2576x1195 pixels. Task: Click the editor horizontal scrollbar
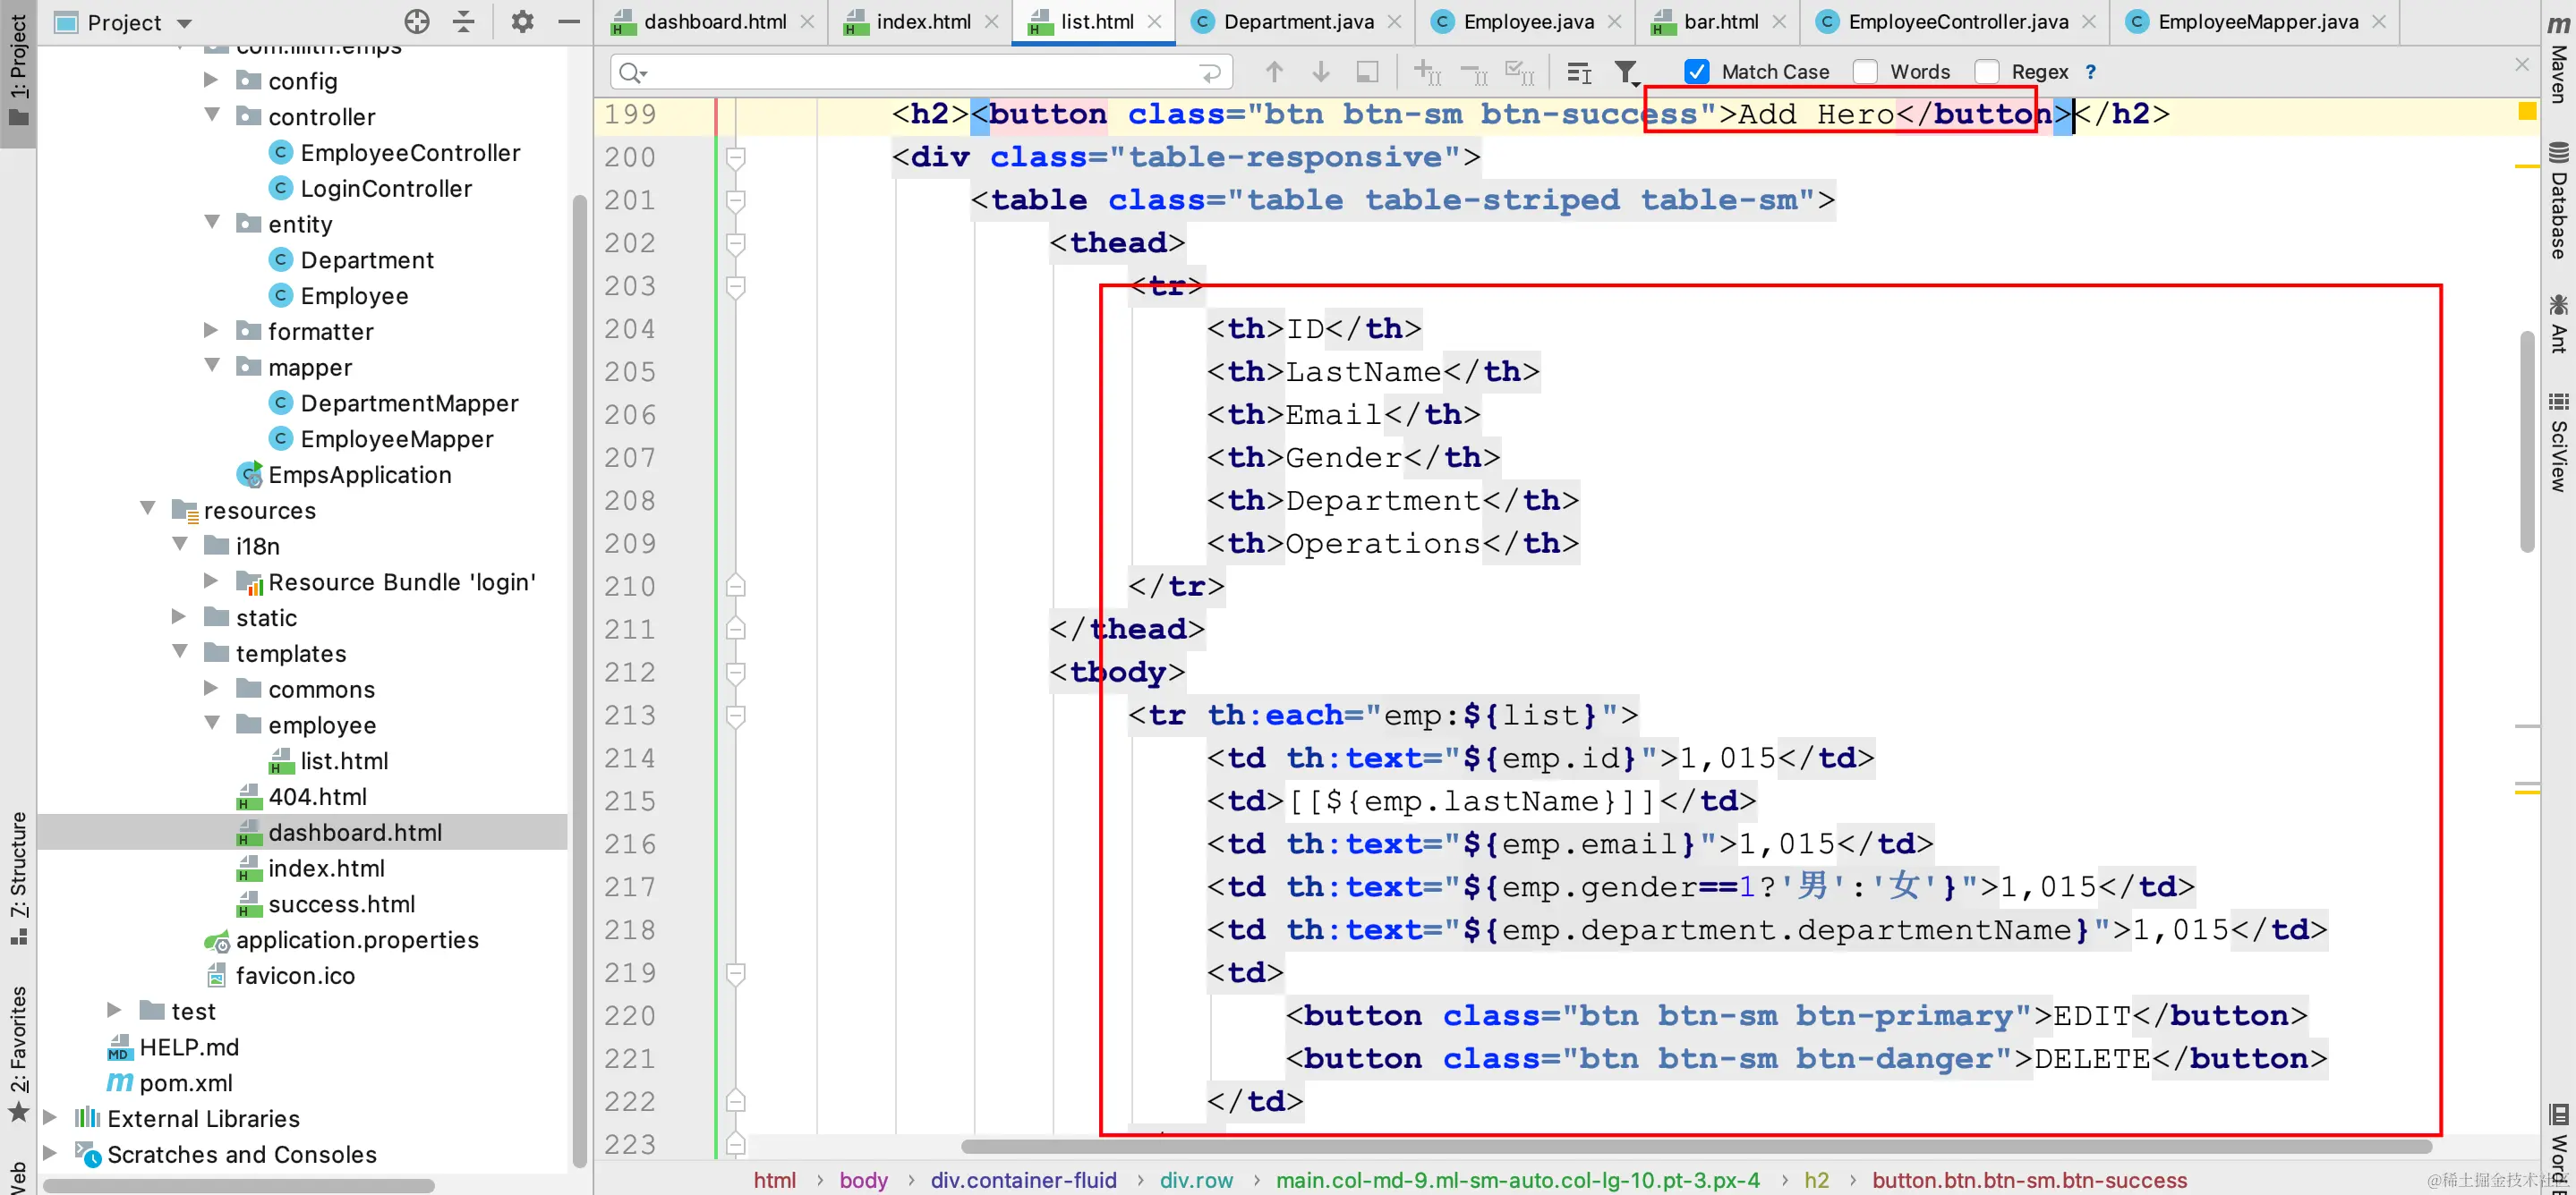click(1696, 1146)
